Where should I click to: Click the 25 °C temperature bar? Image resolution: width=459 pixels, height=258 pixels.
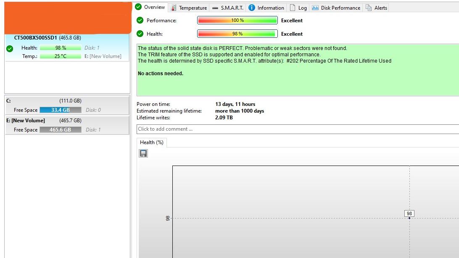point(61,56)
